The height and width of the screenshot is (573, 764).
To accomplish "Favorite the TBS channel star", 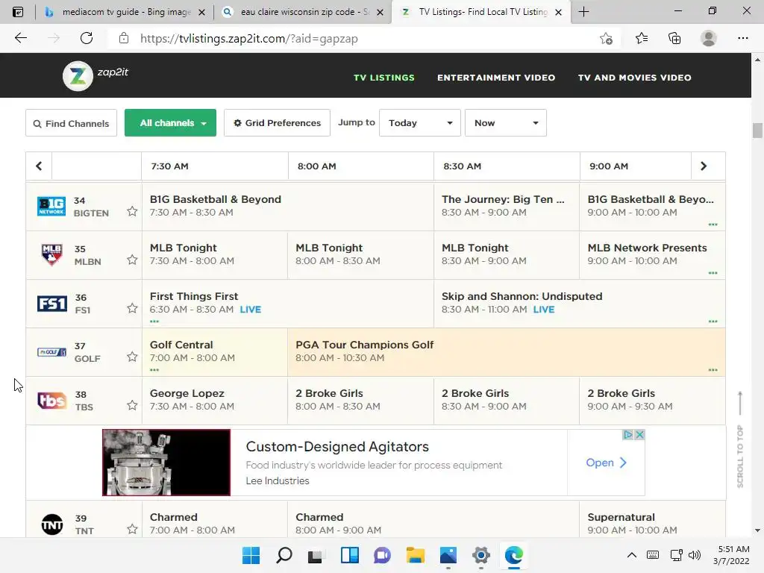I will point(132,405).
